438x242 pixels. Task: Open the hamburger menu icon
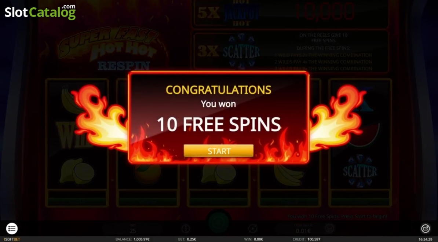tap(12, 228)
